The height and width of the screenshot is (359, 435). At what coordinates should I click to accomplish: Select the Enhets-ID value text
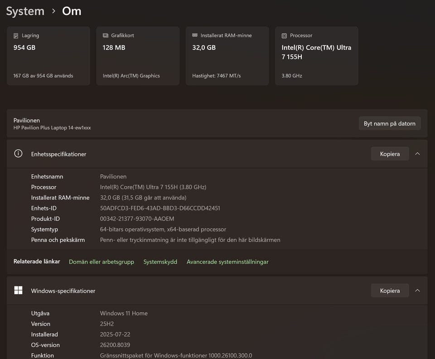(x=160, y=208)
